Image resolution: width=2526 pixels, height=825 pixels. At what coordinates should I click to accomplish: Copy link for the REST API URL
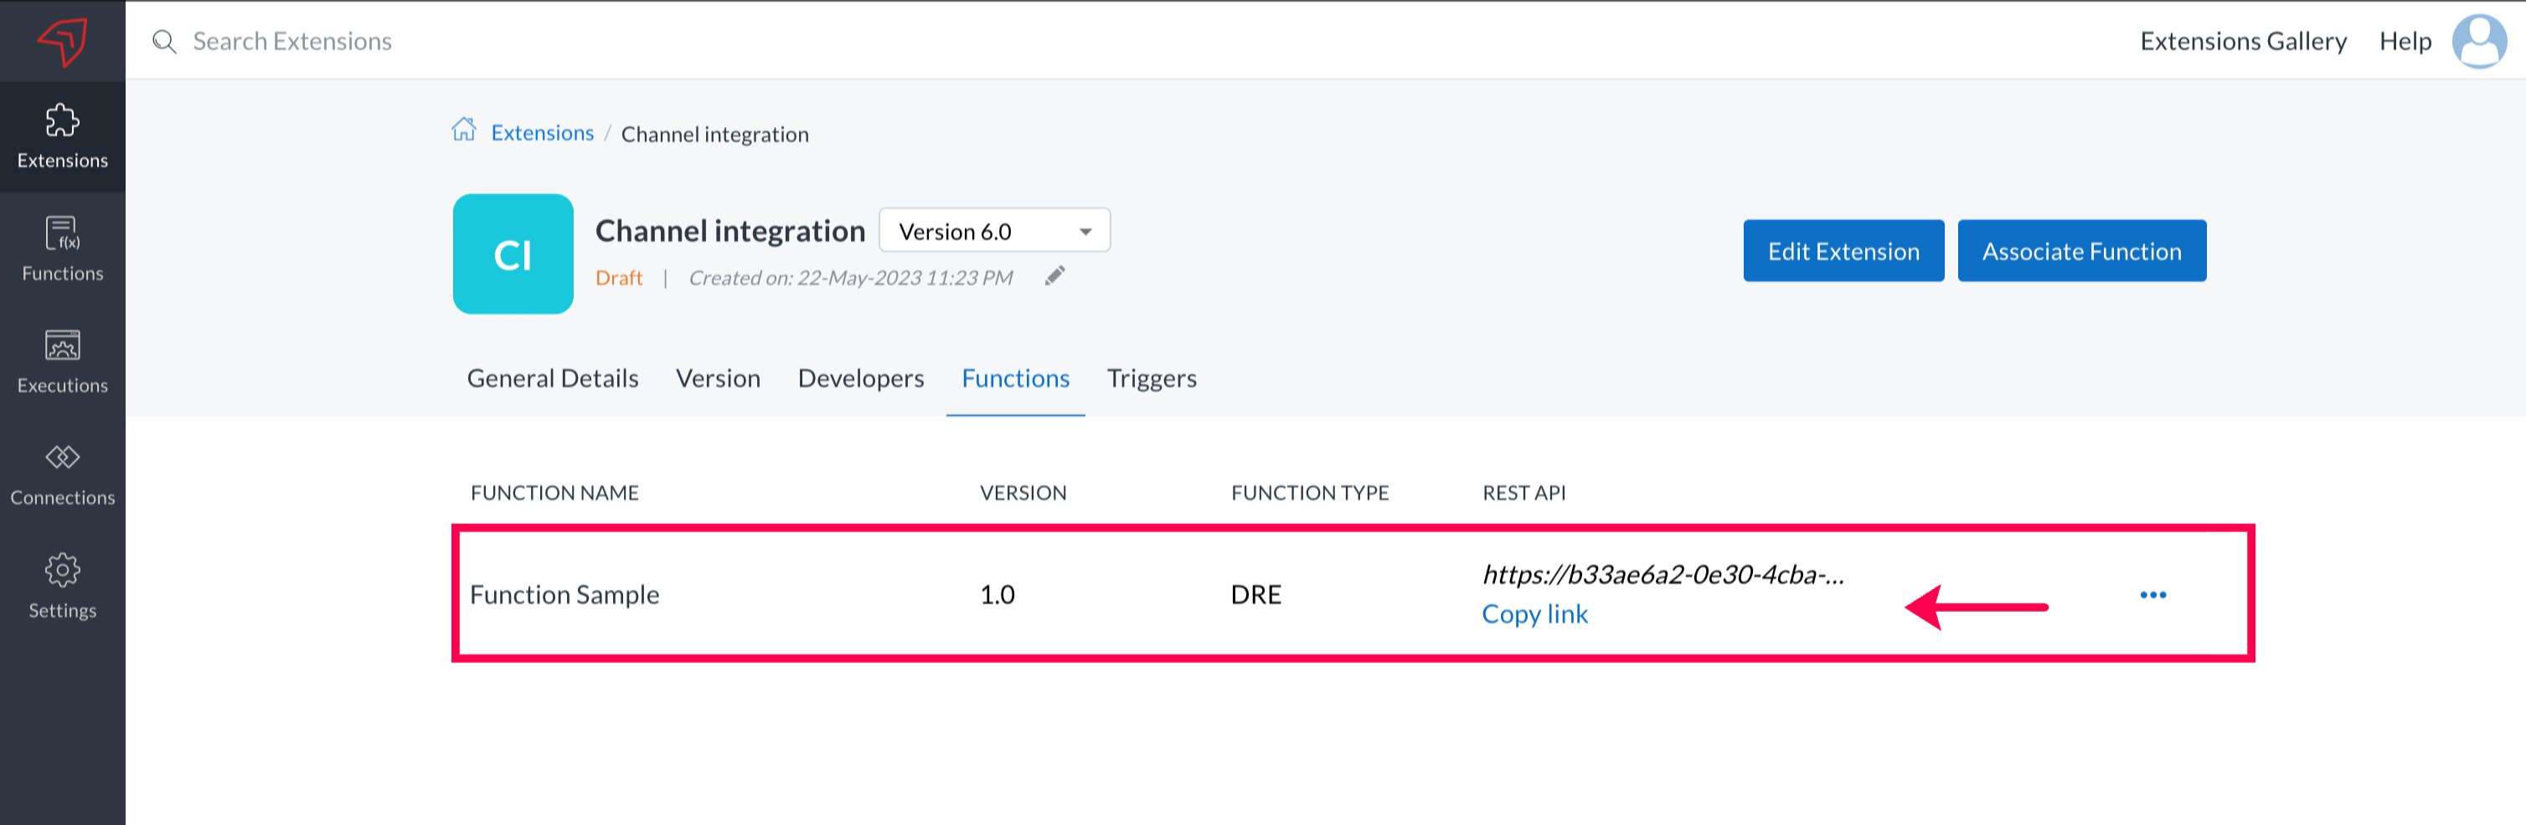(x=1534, y=614)
